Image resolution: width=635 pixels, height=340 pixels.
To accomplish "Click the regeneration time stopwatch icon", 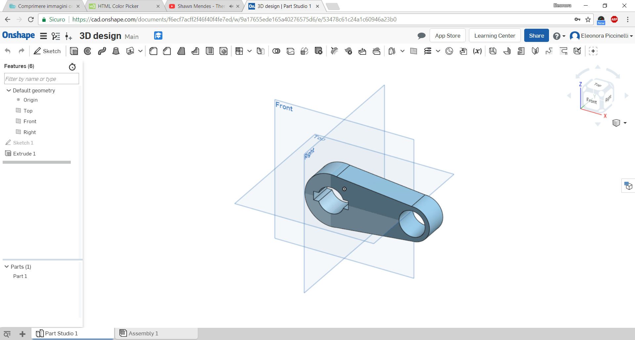I will click(x=72, y=67).
